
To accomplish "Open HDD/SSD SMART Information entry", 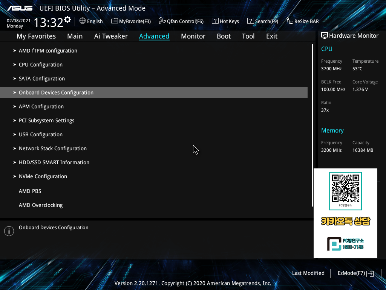I will coord(54,162).
